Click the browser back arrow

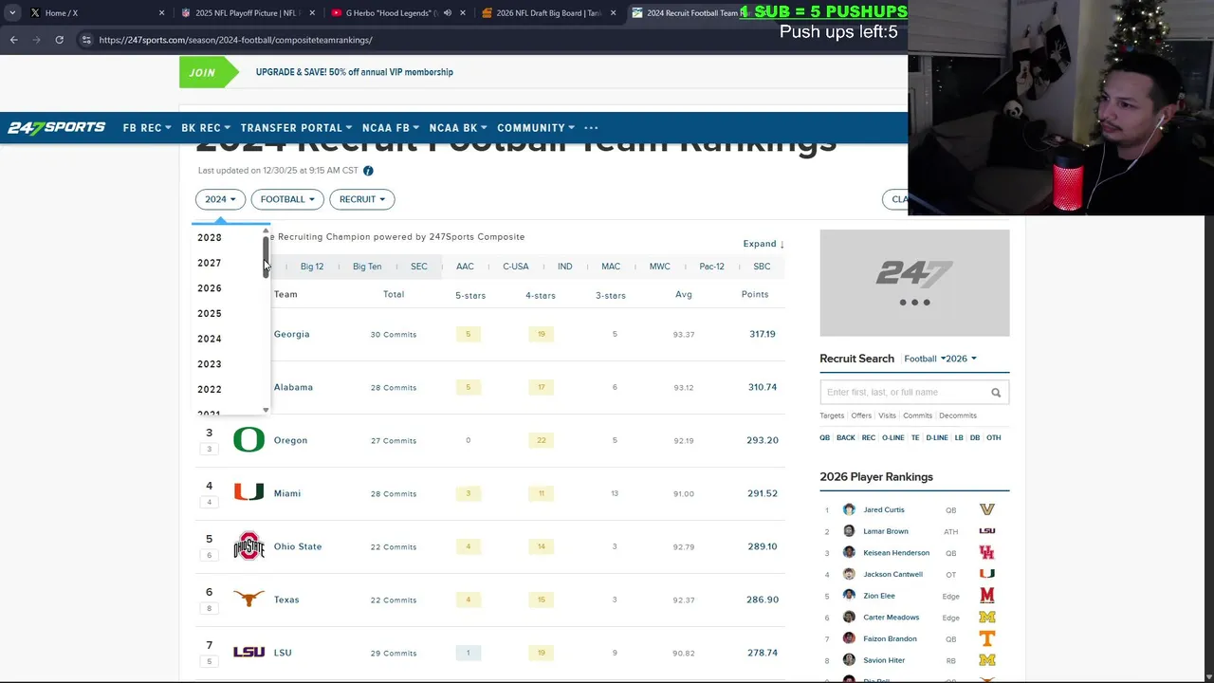tap(13, 40)
